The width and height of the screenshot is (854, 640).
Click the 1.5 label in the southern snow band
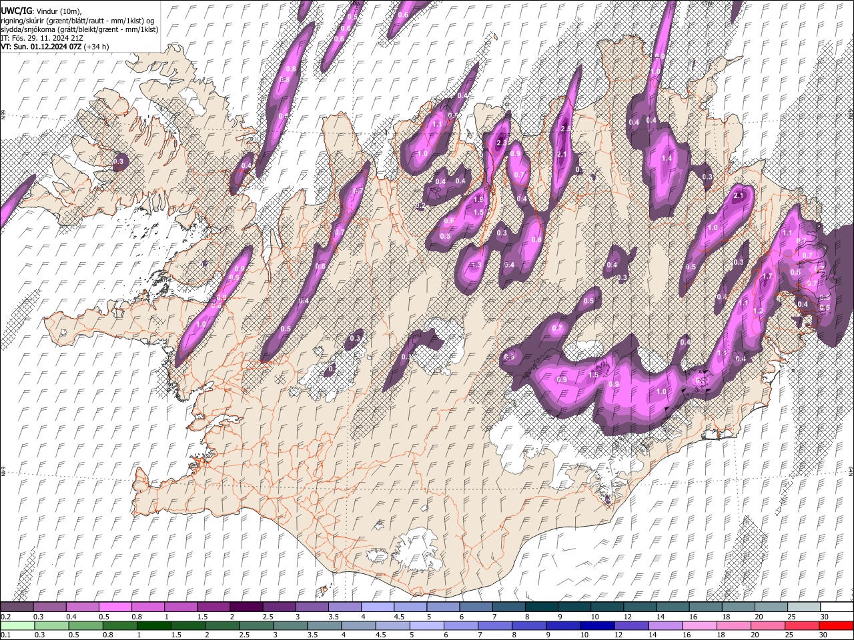pos(593,375)
